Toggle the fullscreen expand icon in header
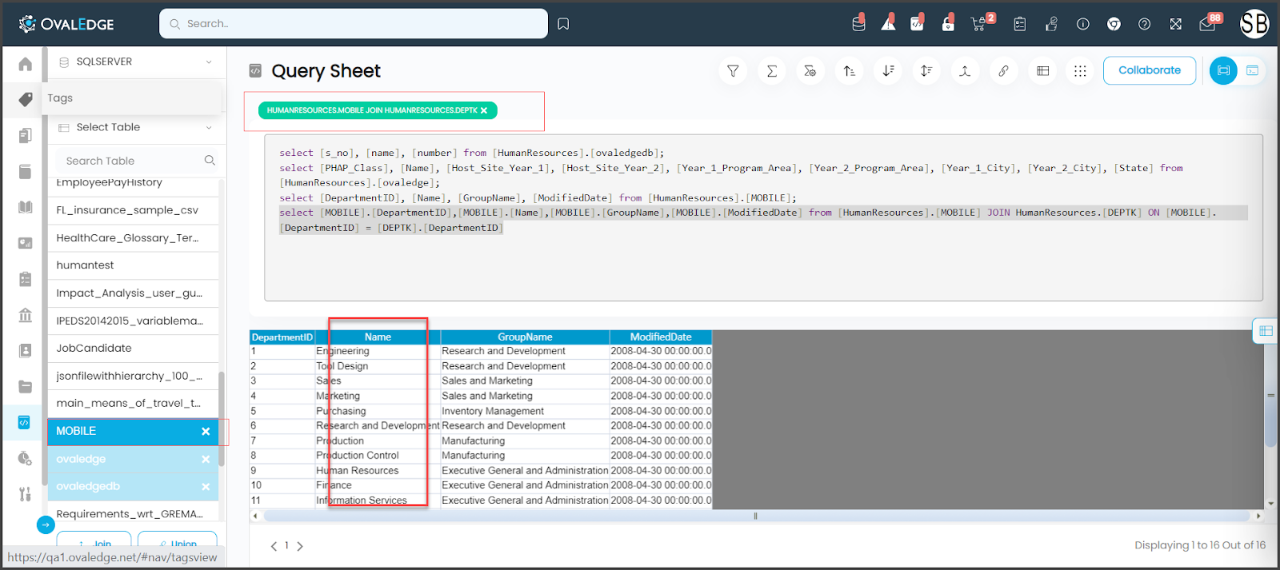Screen dimensions: 1280x570 (x=1175, y=24)
